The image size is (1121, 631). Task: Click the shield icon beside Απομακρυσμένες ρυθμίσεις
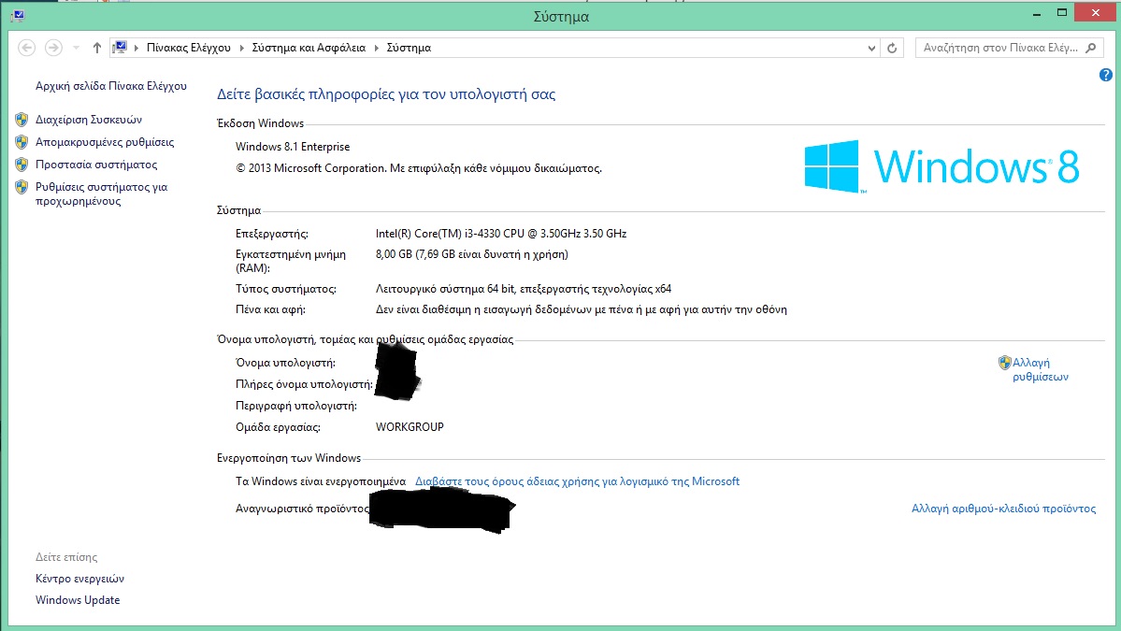click(22, 142)
